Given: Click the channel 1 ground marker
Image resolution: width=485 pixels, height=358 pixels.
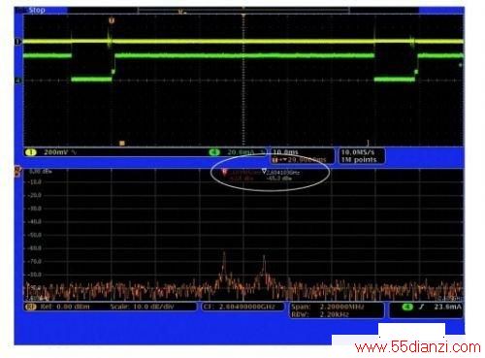Looking at the screenshot, I should pos(18,42).
